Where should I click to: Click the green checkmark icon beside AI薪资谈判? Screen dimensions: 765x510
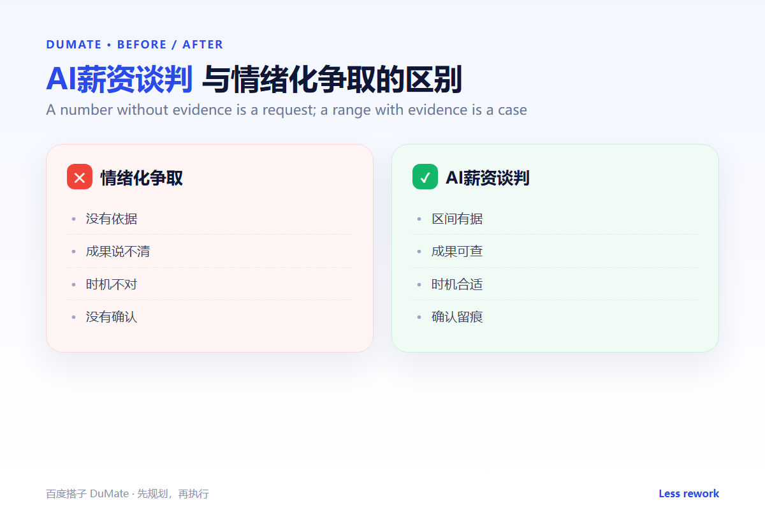point(425,177)
